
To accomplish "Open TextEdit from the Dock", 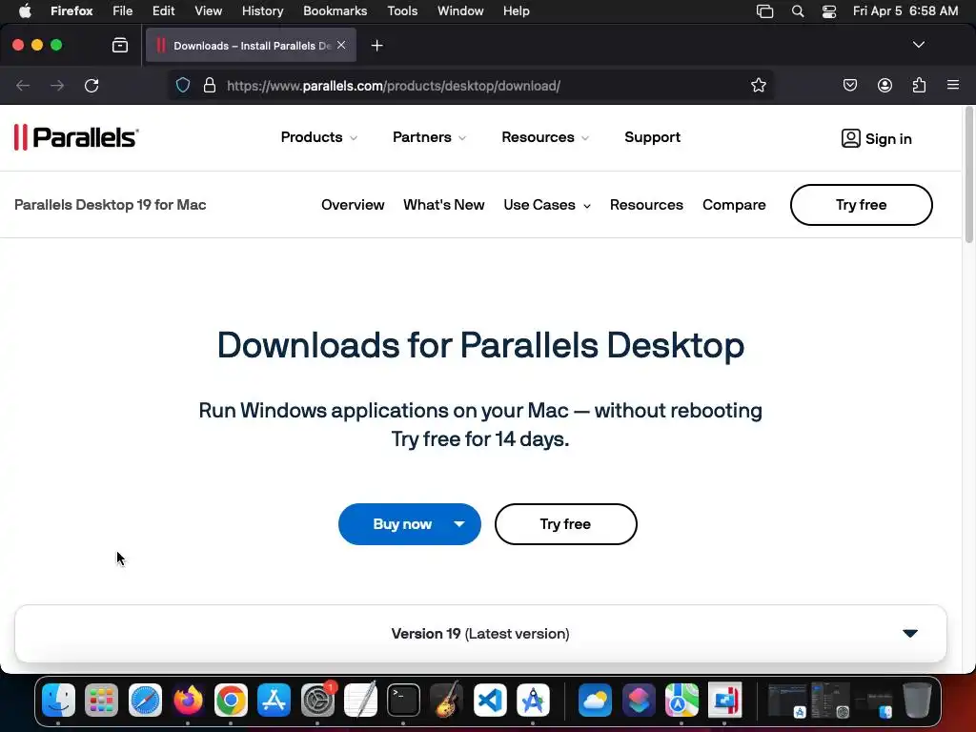I will point(360,701).
